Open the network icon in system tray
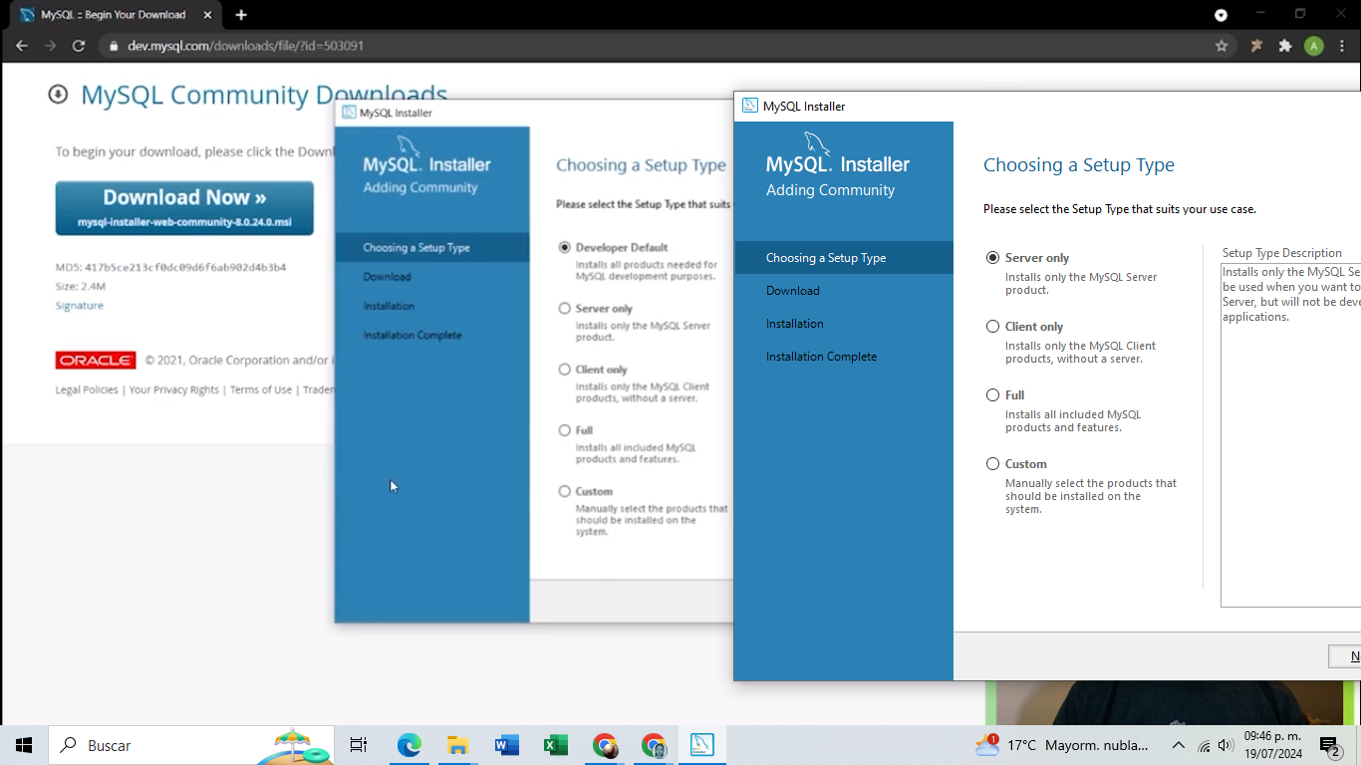Screen dimensions: 1361x765 click(1204, 745)
